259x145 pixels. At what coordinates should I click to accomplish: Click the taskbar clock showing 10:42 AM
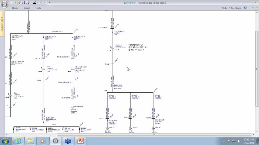click(x=248, y=141)
